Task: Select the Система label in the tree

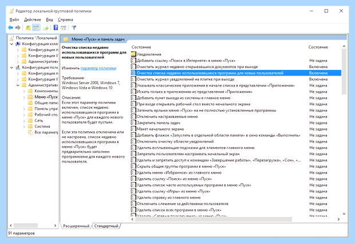Action: coord(42,127)
